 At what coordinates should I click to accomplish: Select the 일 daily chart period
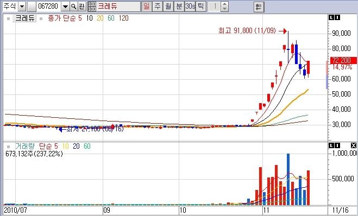pos(146,7)
